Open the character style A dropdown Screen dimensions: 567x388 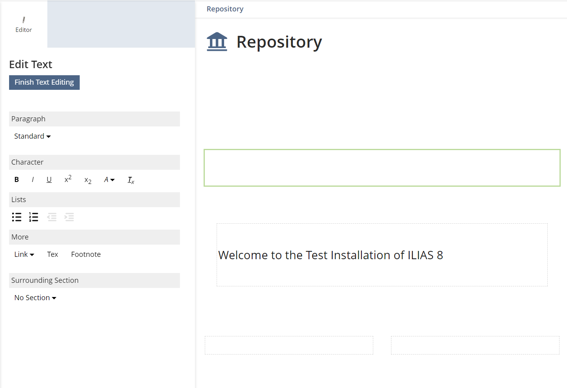pyautogui.click(x=109, y=180)
